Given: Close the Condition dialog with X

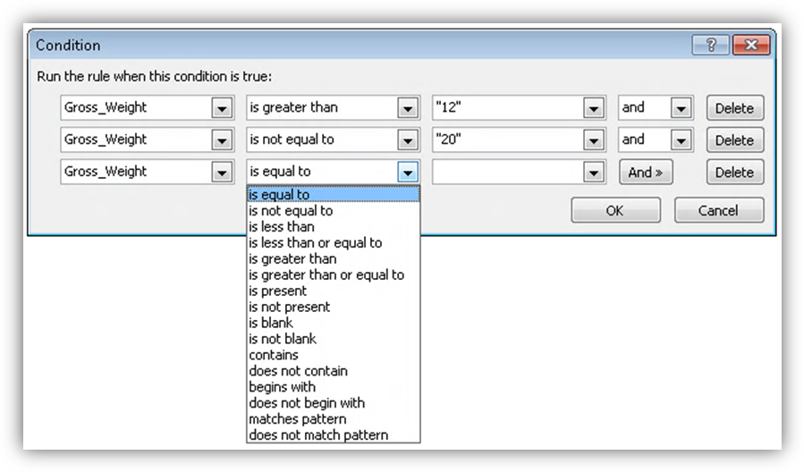Looking at the screenshot, I should coord(751,45).
